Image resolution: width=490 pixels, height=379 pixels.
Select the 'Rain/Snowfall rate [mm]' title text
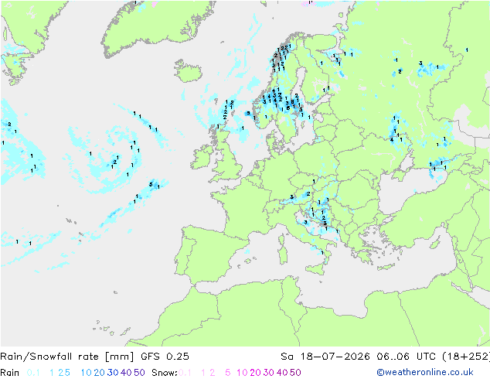[67, 357]
